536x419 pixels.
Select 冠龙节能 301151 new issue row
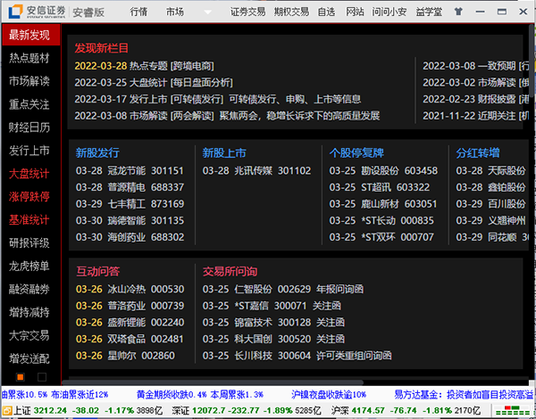[x=130, y=170]
